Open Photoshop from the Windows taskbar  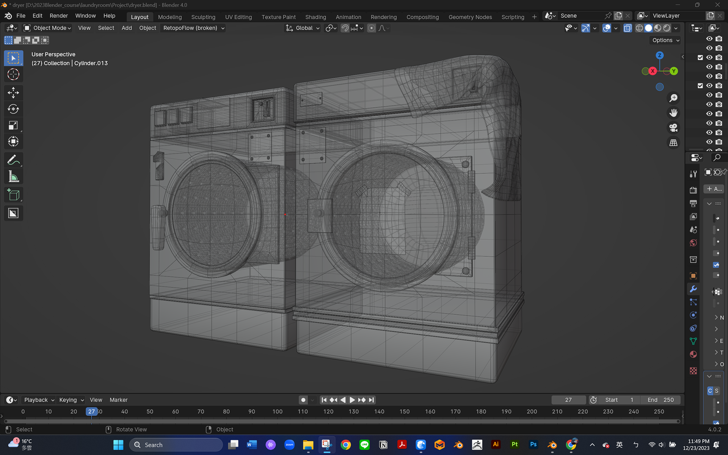tap(533, 444)
